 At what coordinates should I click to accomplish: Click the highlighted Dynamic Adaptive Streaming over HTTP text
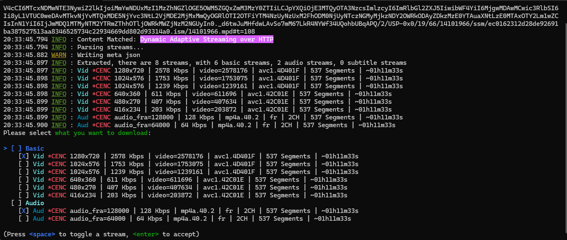click(206, 39)
